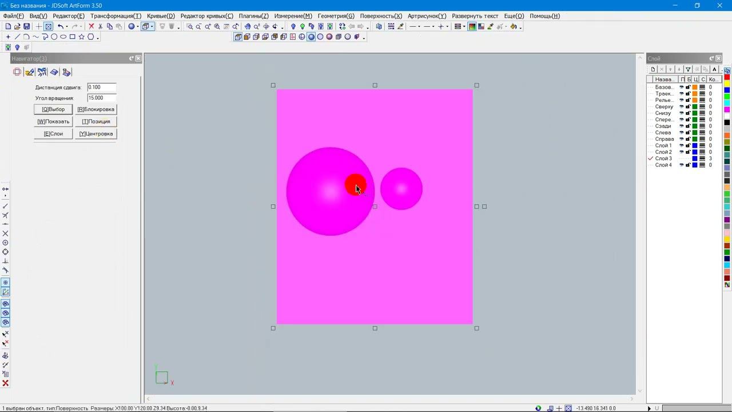This screenshot has width=732, height=412.
Task: Activate the pan hand tool
Action: [247, 26]
